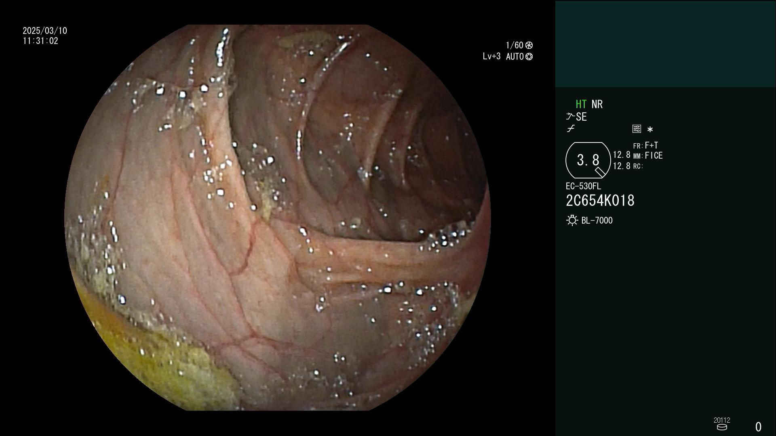The width and height of the screenshot is (776, 436).
Task: Click the tone curve icon below SE
Action: tap(571, 129)
